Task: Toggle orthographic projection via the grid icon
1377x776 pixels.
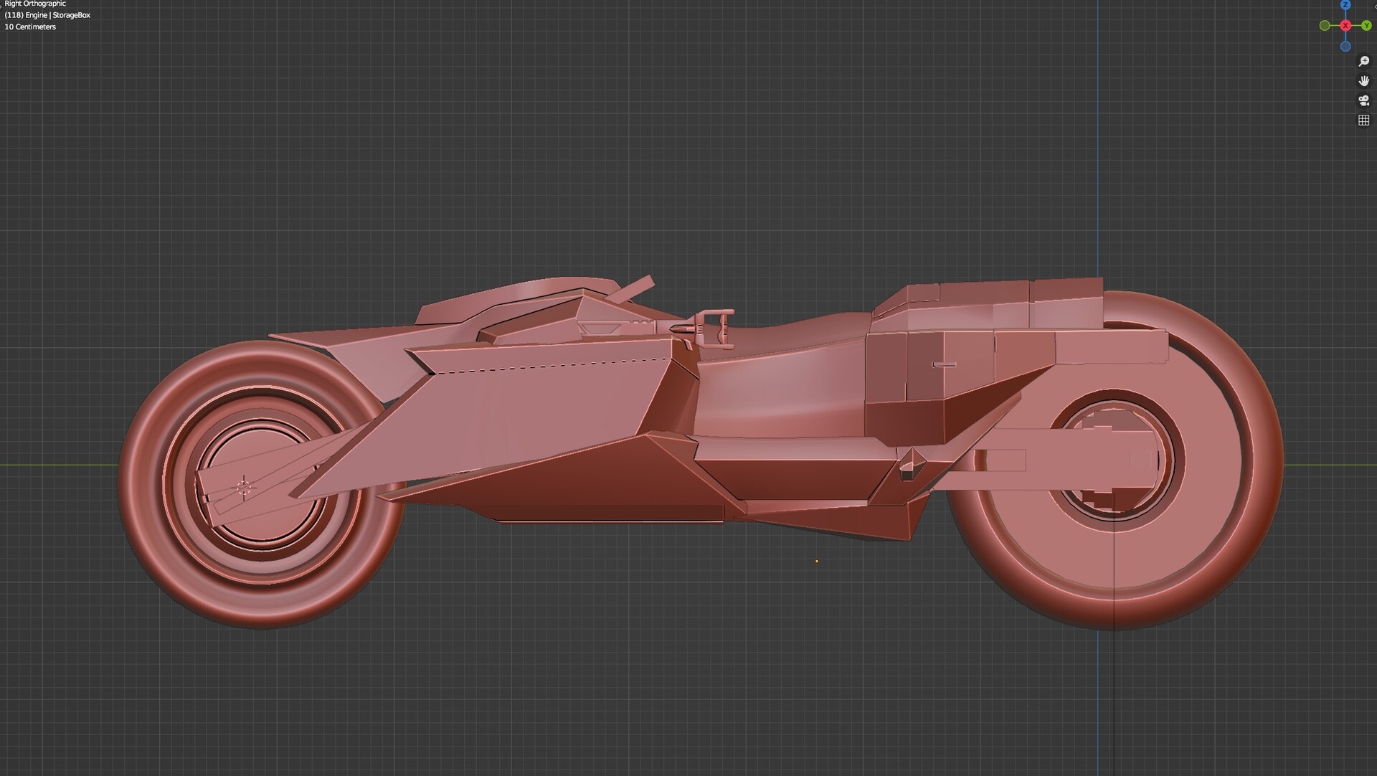Action: coord(1364,120)
